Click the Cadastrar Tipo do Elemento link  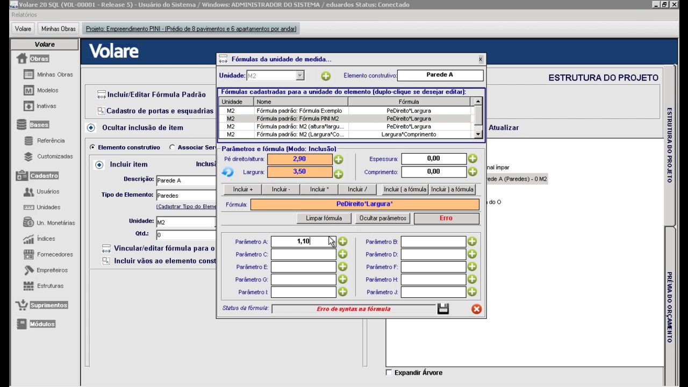click(187, 206)
